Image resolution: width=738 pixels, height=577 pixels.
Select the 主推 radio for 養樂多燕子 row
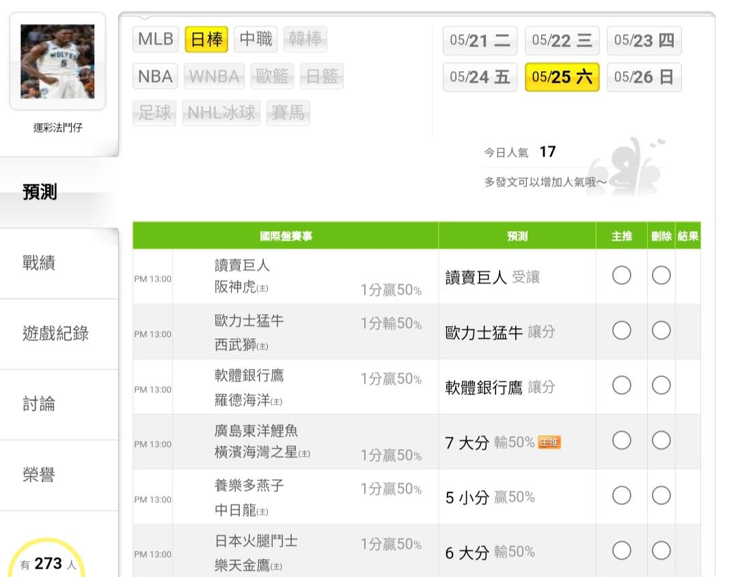621,496
